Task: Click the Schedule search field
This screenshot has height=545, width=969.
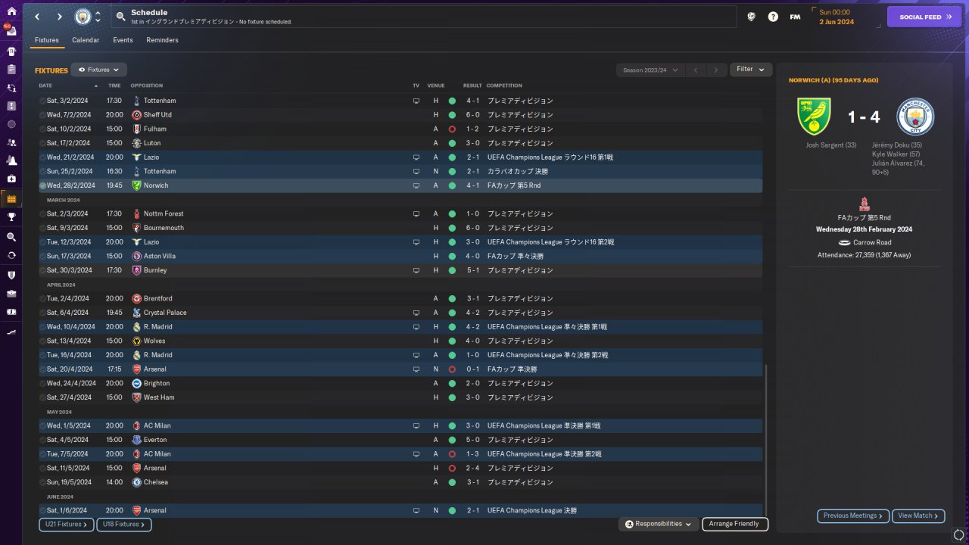Action: (424, 17)
